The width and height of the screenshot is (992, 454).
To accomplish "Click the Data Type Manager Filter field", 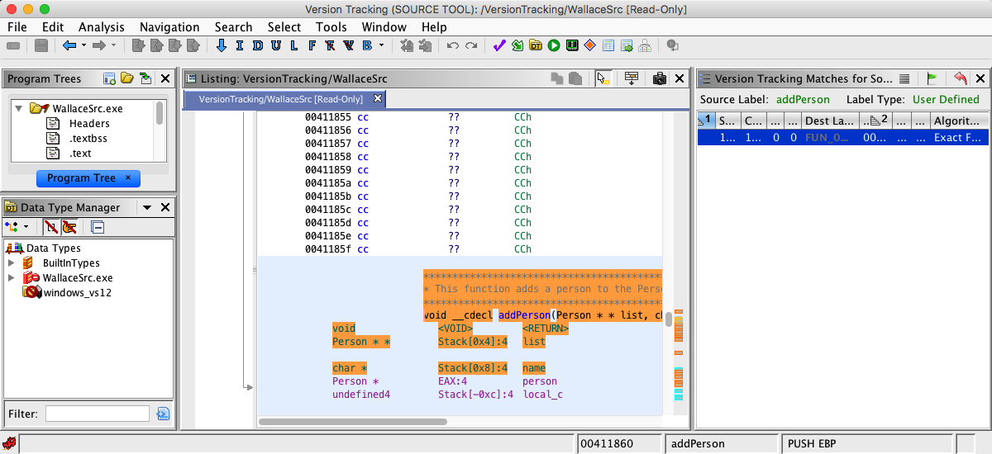I will coord(97,414).
